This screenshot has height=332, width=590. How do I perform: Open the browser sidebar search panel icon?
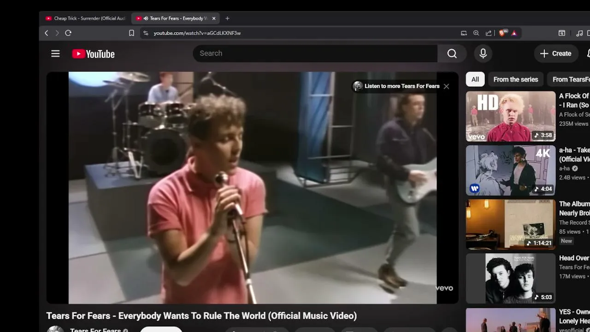(x=562, y=33)
